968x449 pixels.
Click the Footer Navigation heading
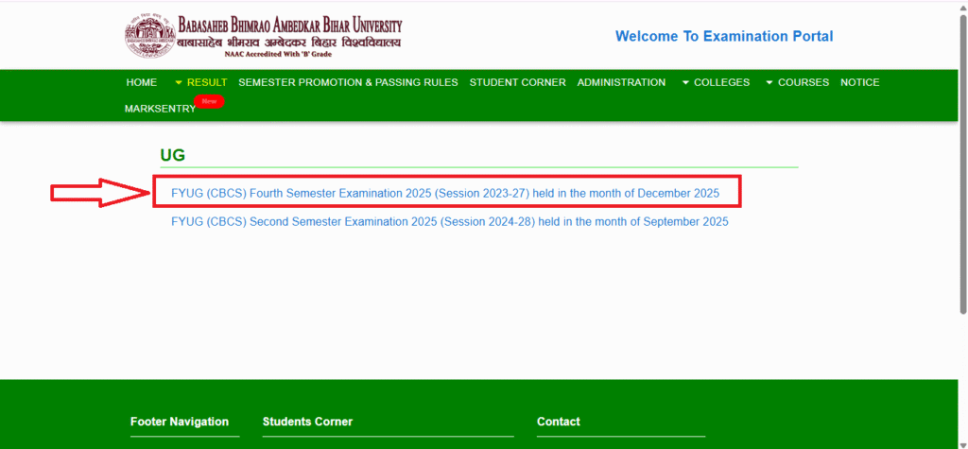point(180,422)
